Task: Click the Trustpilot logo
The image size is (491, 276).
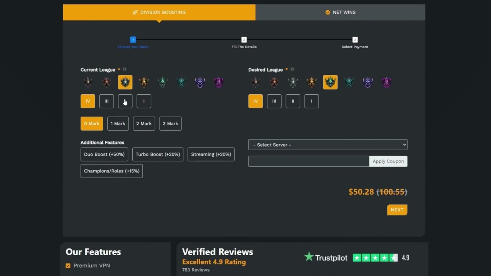Action: pos(326,257)
